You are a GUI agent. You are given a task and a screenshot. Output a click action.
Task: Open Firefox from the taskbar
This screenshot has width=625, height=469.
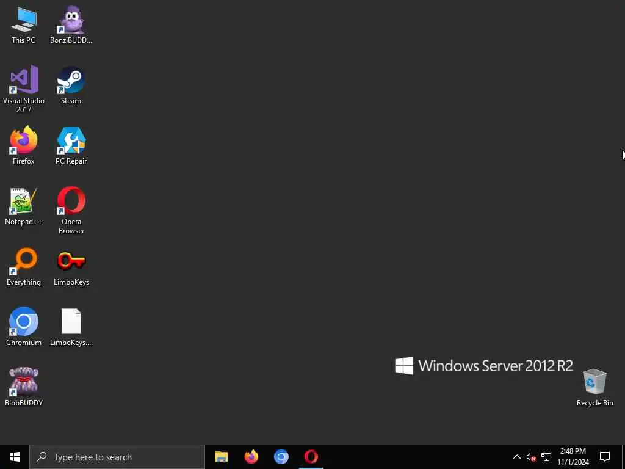(251, 457)
